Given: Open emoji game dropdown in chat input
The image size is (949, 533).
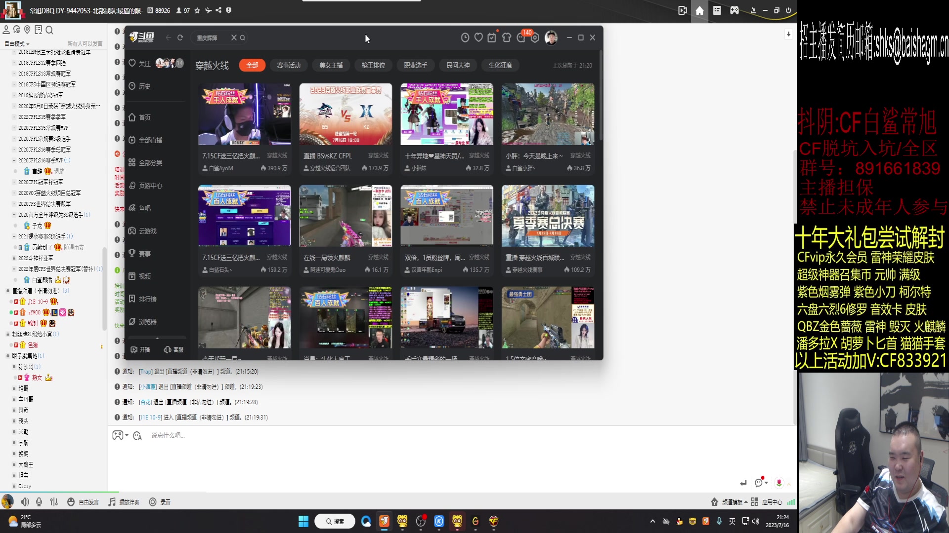Looking at the screenshot, I should point(120,435).
